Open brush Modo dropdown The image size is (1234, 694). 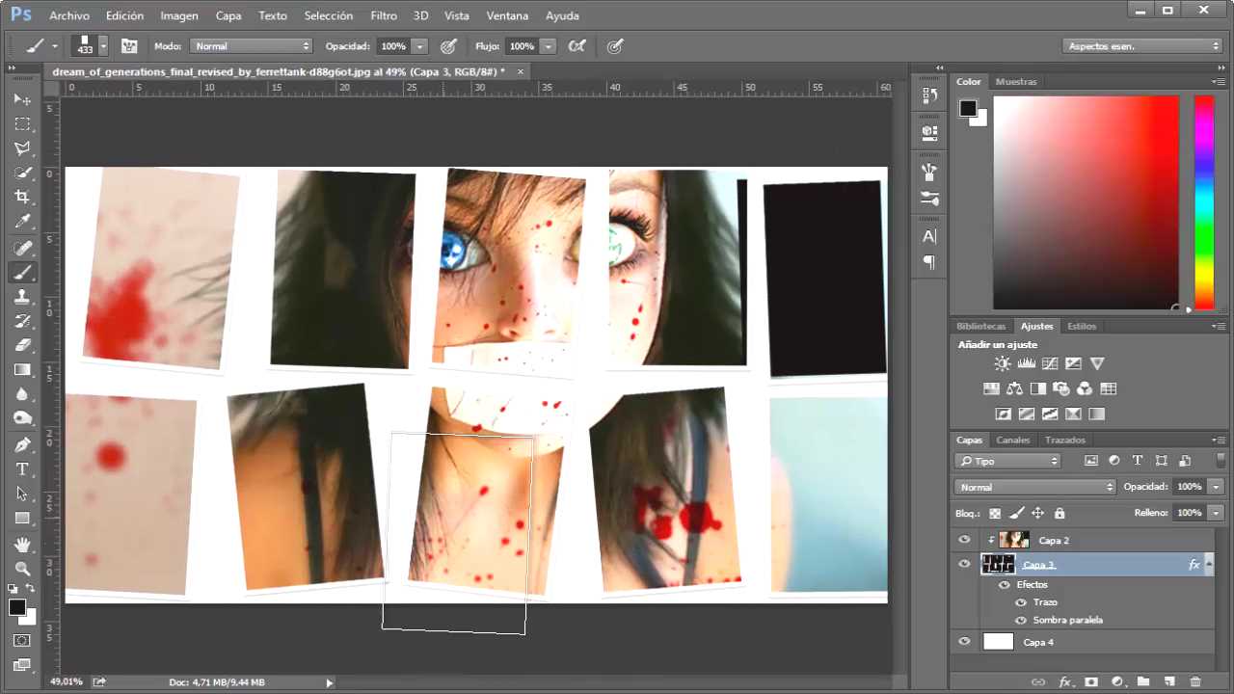[x=252, y=45]
